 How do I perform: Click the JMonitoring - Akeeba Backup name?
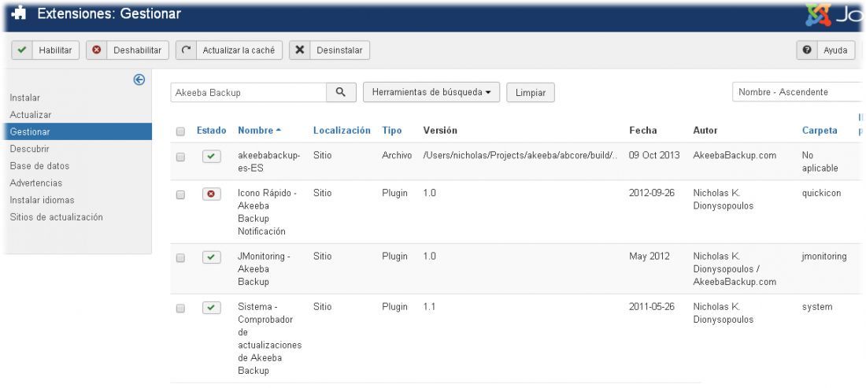pos(264,269)
